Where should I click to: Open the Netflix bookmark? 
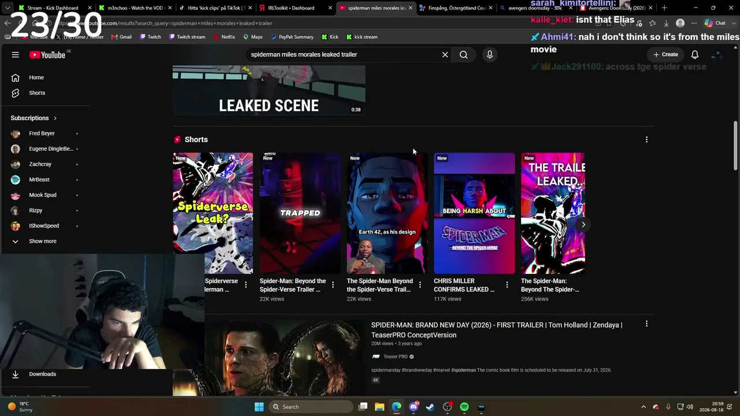[224, 37]
